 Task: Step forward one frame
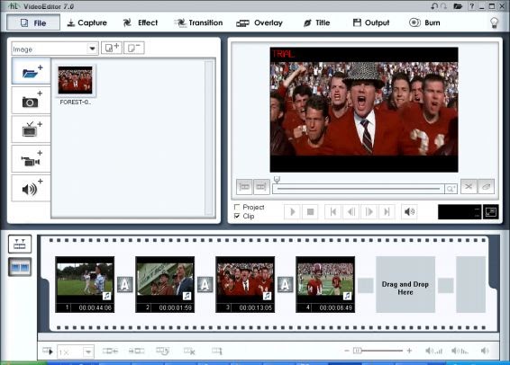[x=369, y=212]
